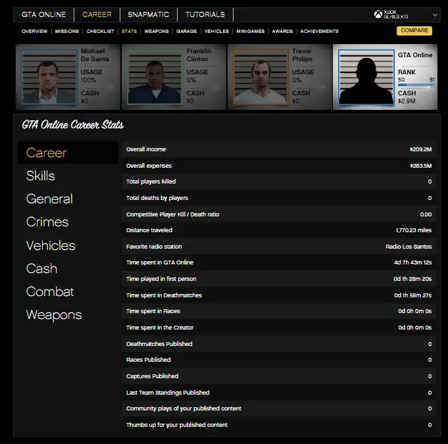Screen dimensions: 448x444
Task: Open the Weapons sub-navigation link
Action: pos(157,31)
